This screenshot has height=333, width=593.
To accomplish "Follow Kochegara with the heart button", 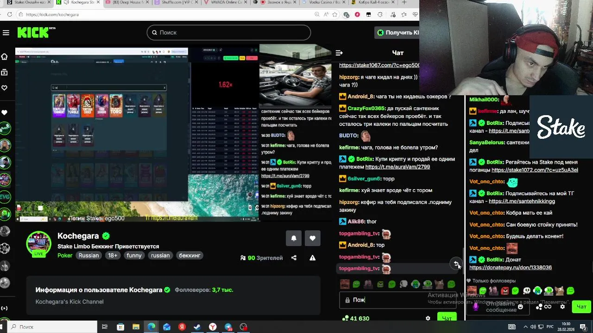I will [313, 238].
